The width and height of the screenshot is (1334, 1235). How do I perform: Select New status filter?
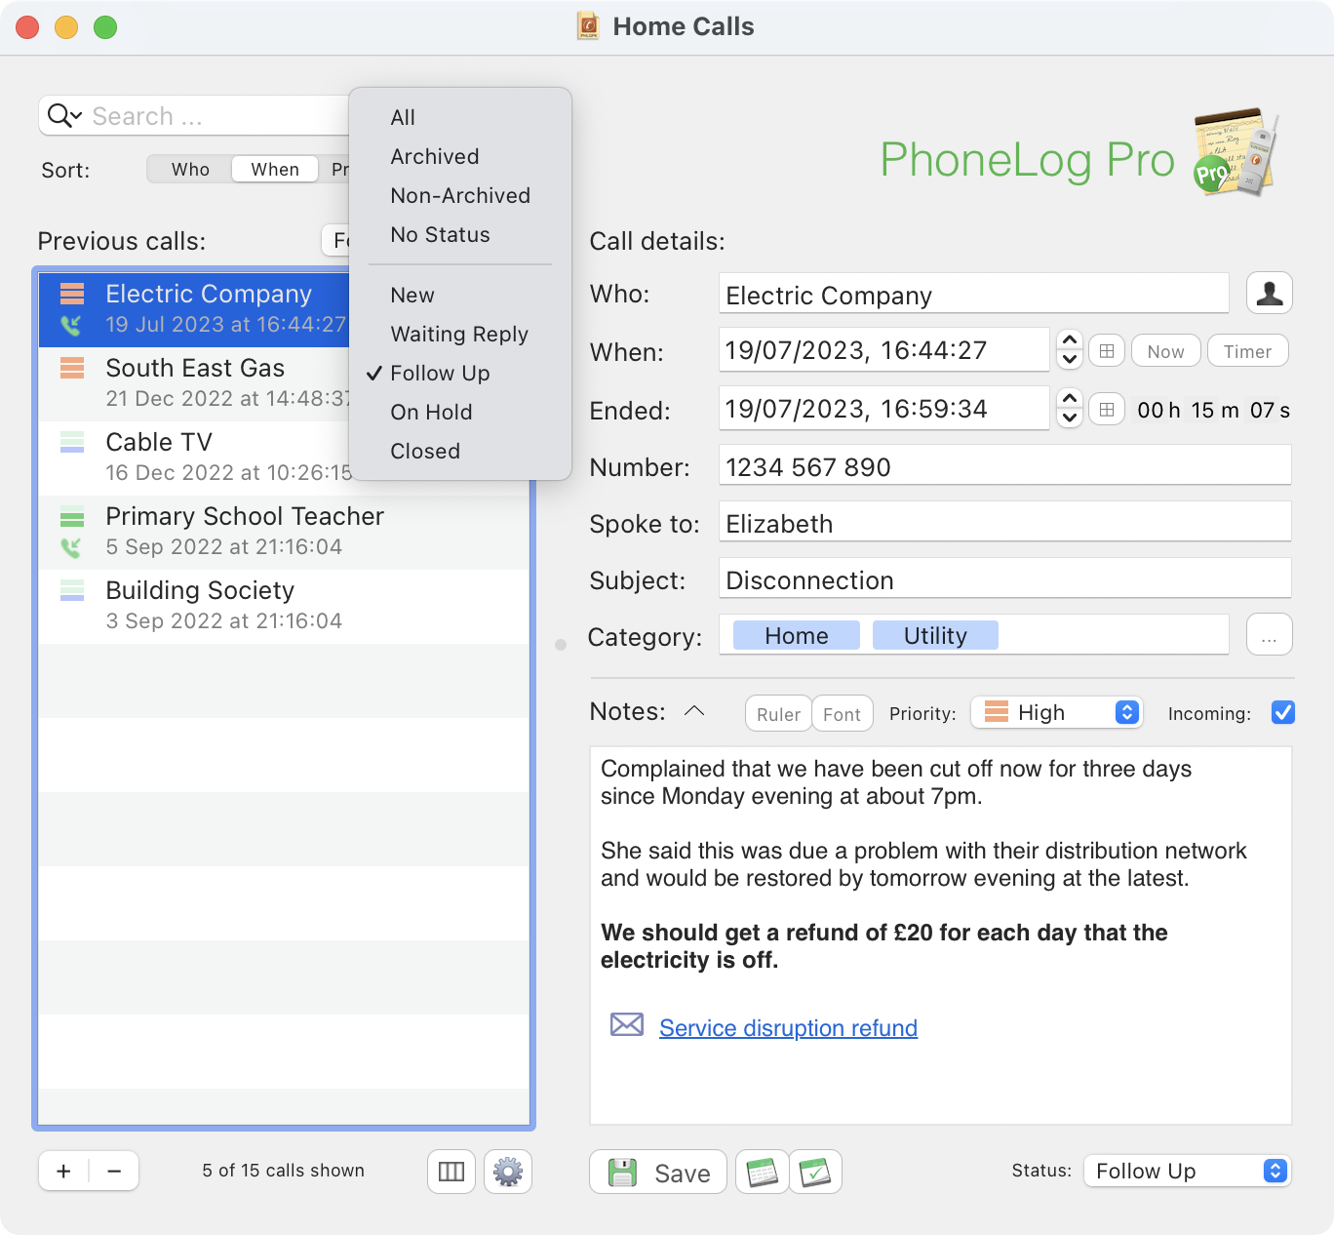[460, 295]
